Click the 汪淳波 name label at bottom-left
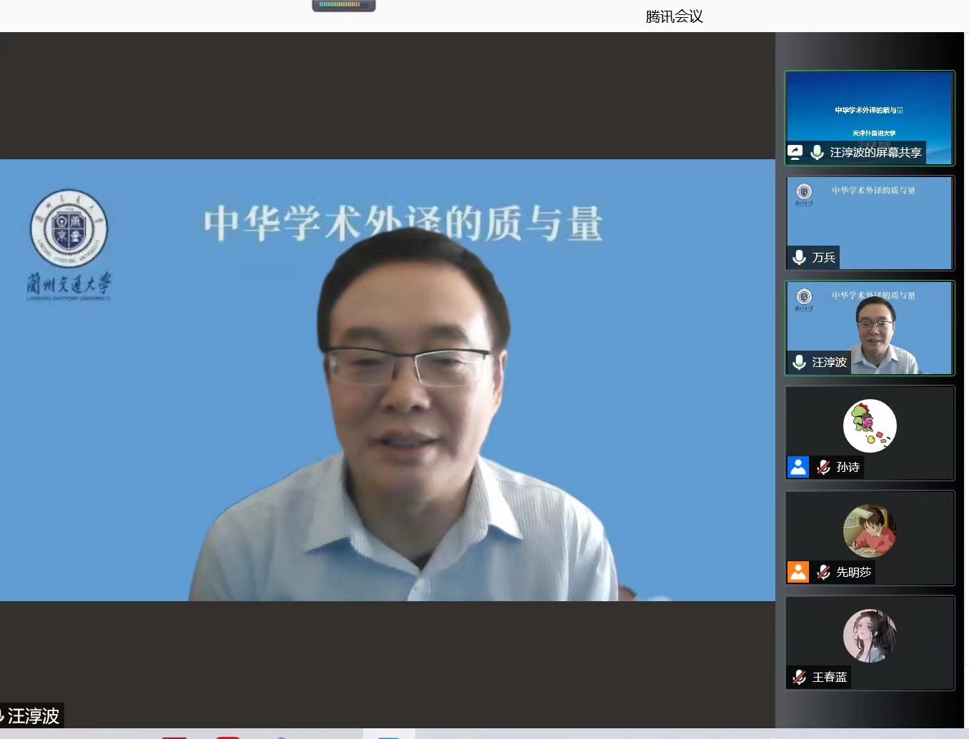Screen dimensions: 969x739 [x=33, y=715]
